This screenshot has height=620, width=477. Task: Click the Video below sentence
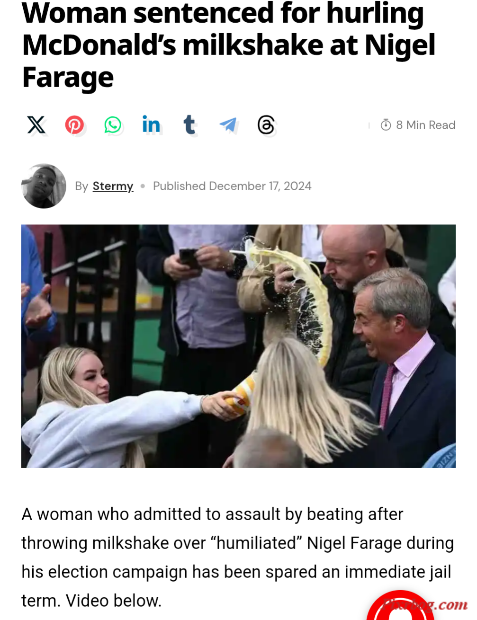(x=114, y=601)
